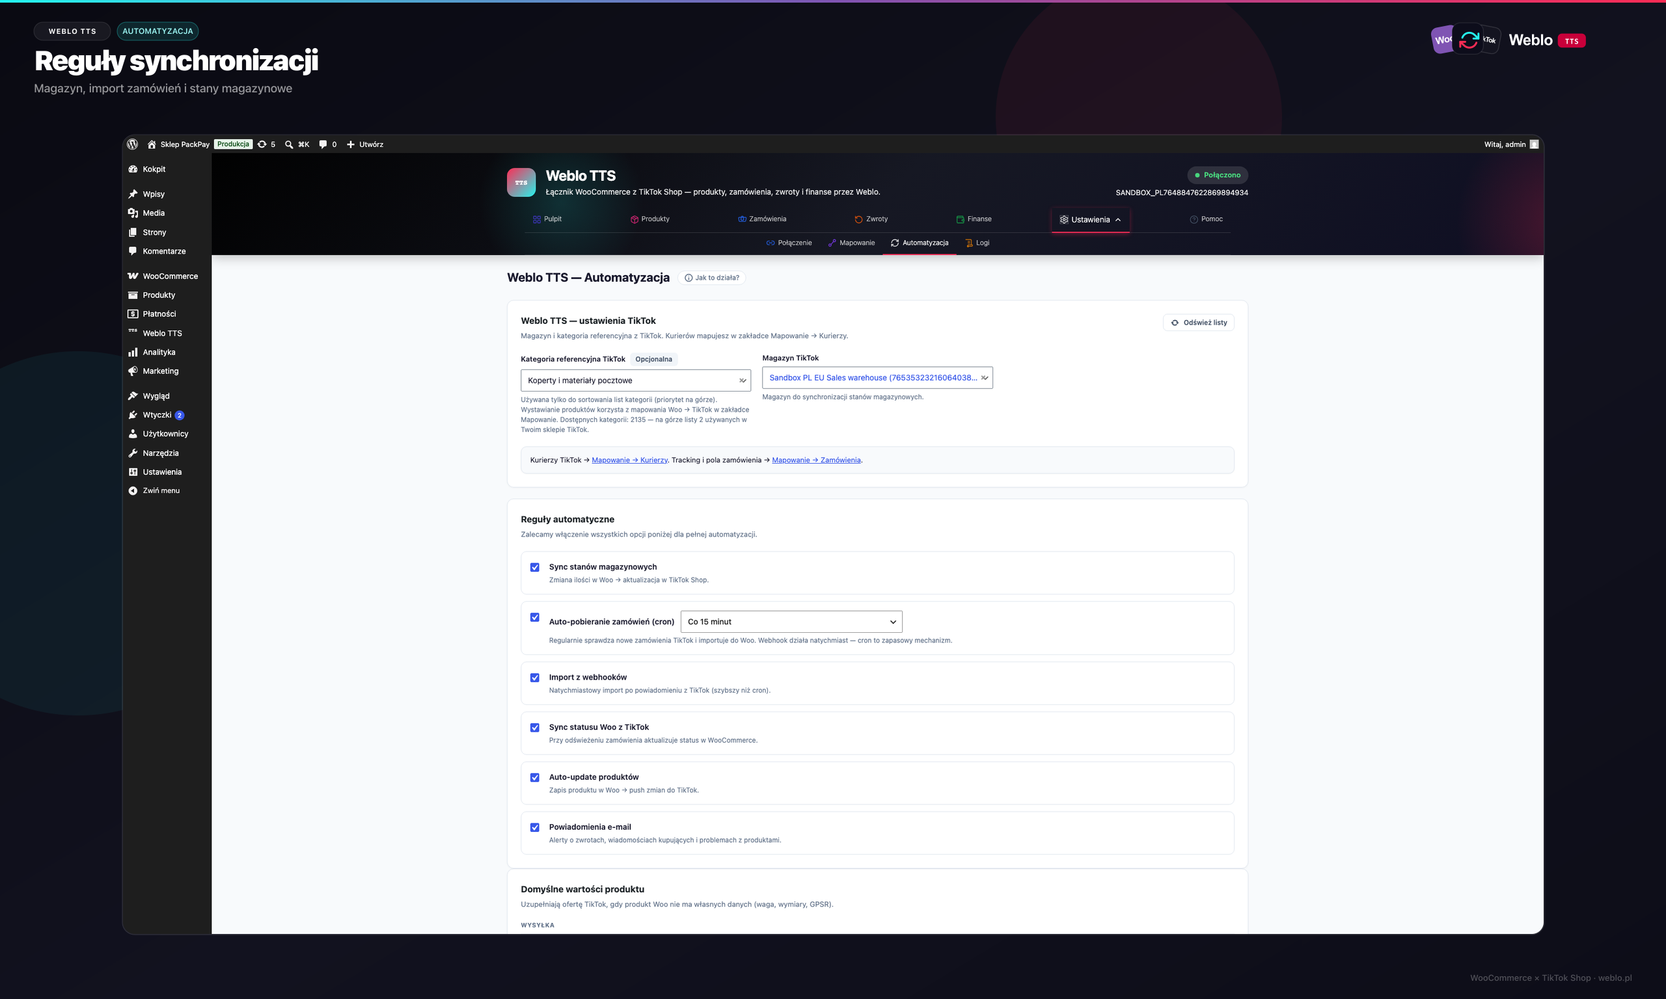This screenshot has height=999, width=1666.
Task: Click the Opcjonalna label badge
Action: click(654, 359)
